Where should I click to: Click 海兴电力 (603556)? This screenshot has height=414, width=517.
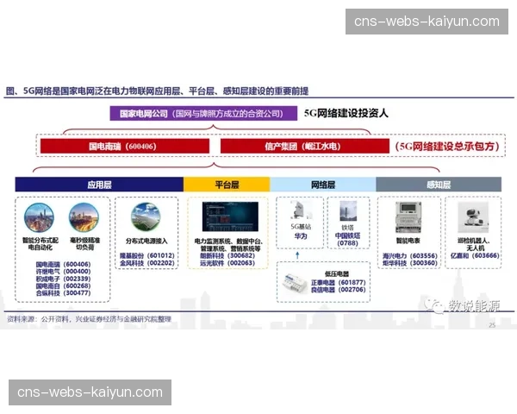pos(410,256)
